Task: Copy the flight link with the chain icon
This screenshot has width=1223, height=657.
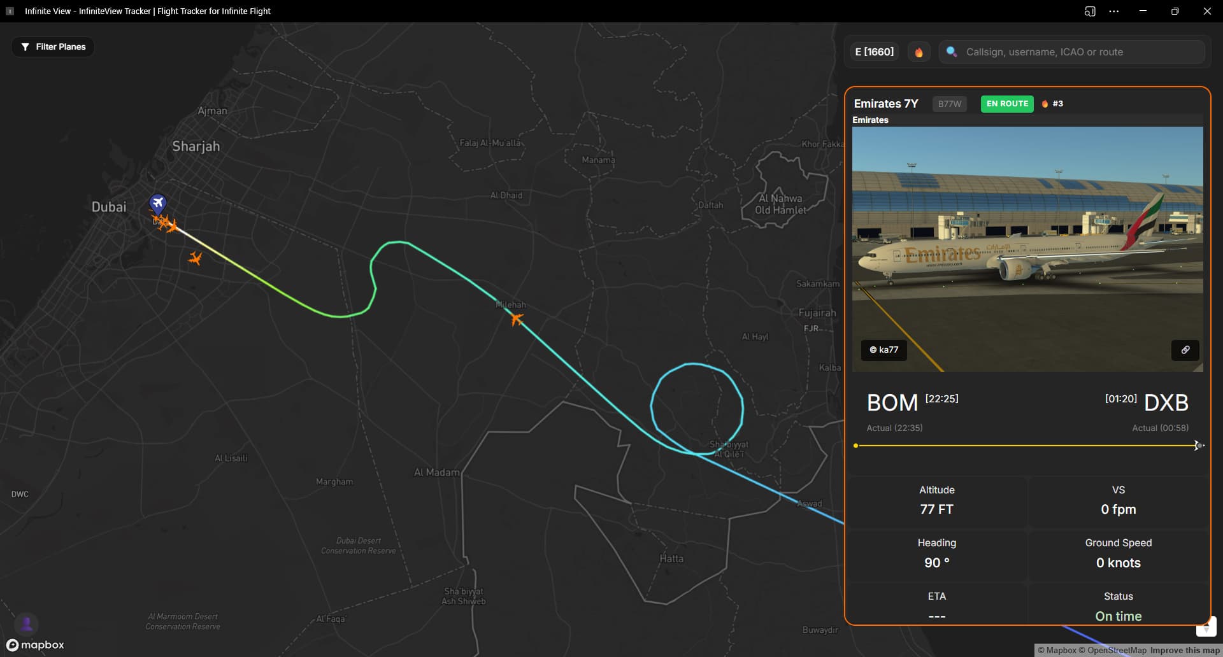Action: [x=1185, y=350]
